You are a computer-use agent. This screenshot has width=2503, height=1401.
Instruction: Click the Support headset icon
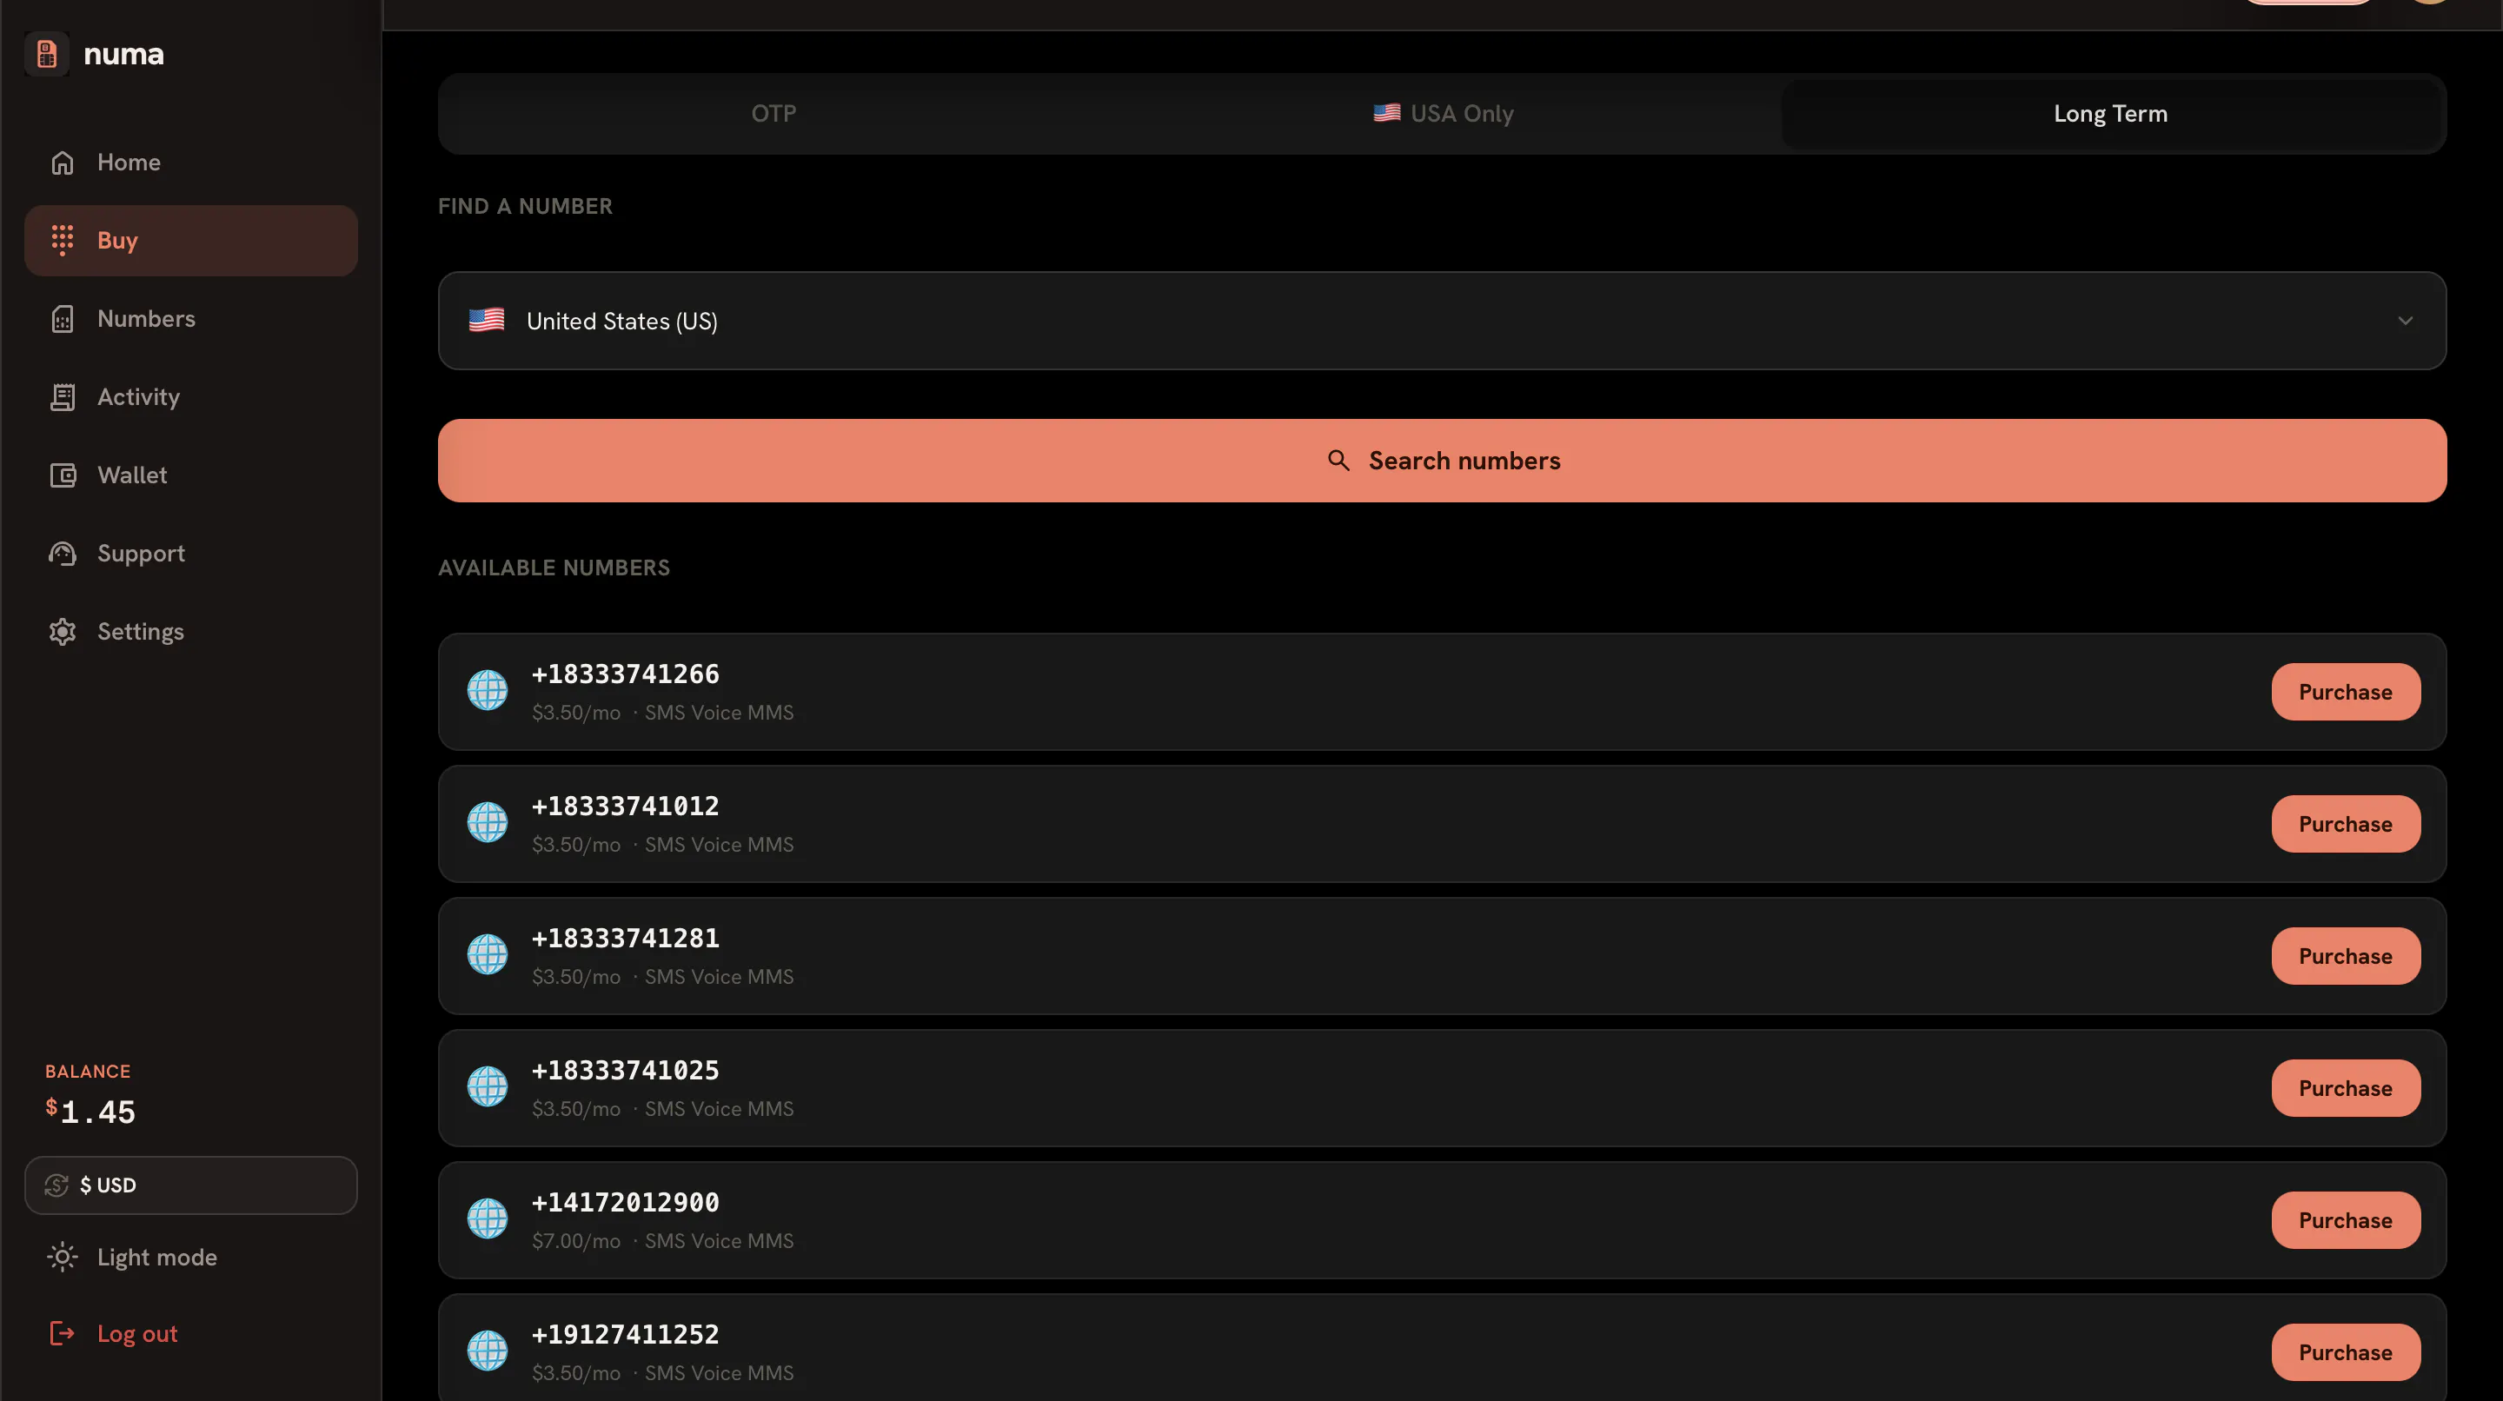tap(63, 553)
